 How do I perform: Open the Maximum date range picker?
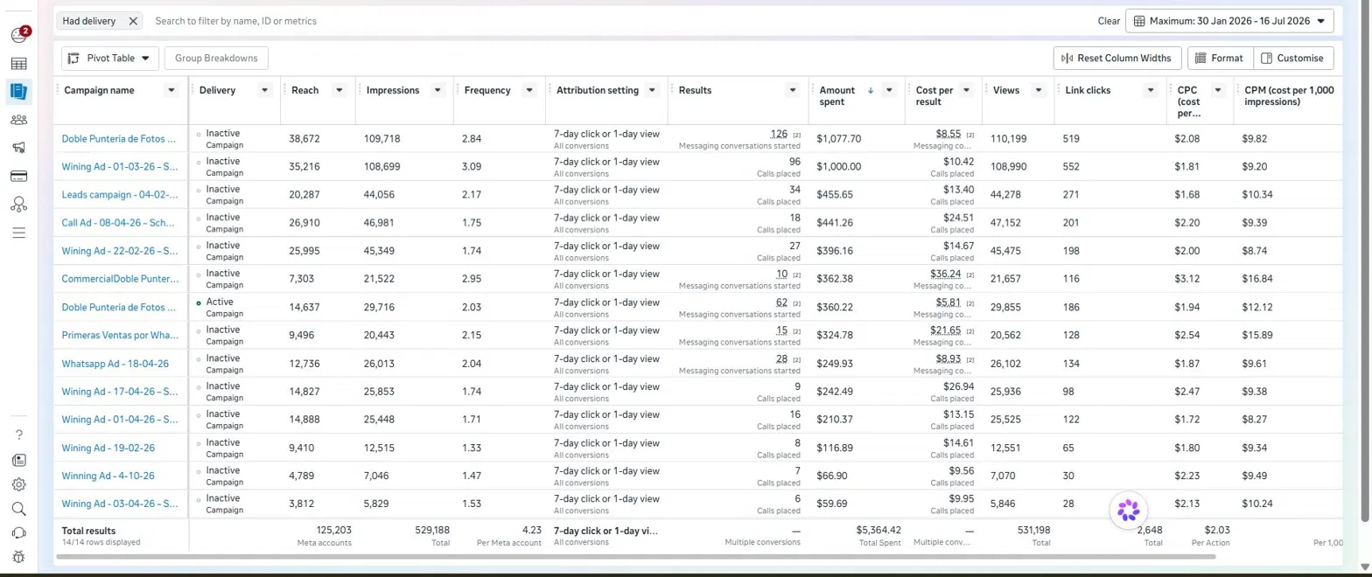pyautogui.click(x=1229, y=20)
